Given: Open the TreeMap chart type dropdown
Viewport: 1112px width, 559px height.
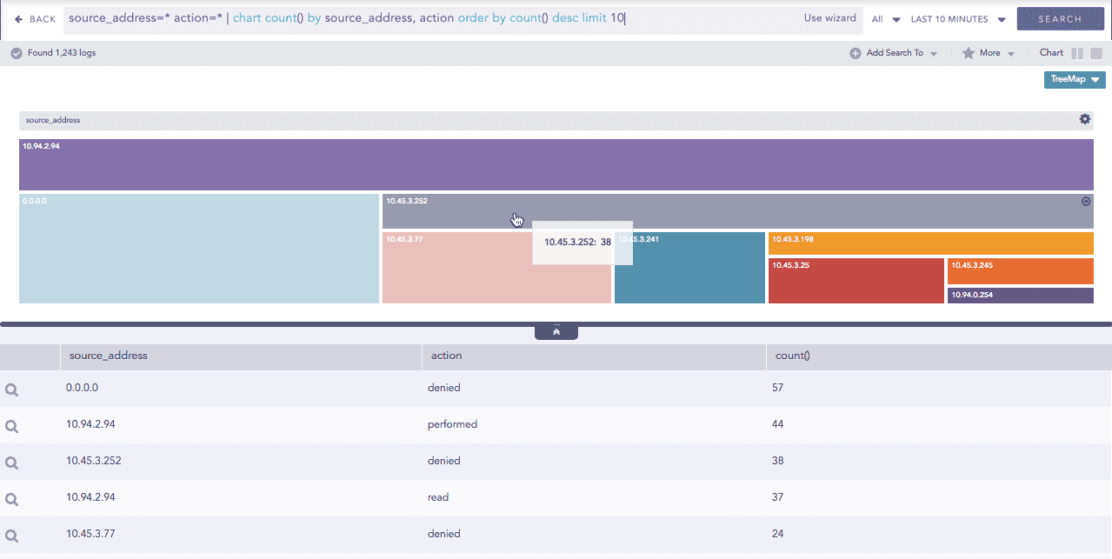Looking at the screenshot, I should [x=1074, y=79].
